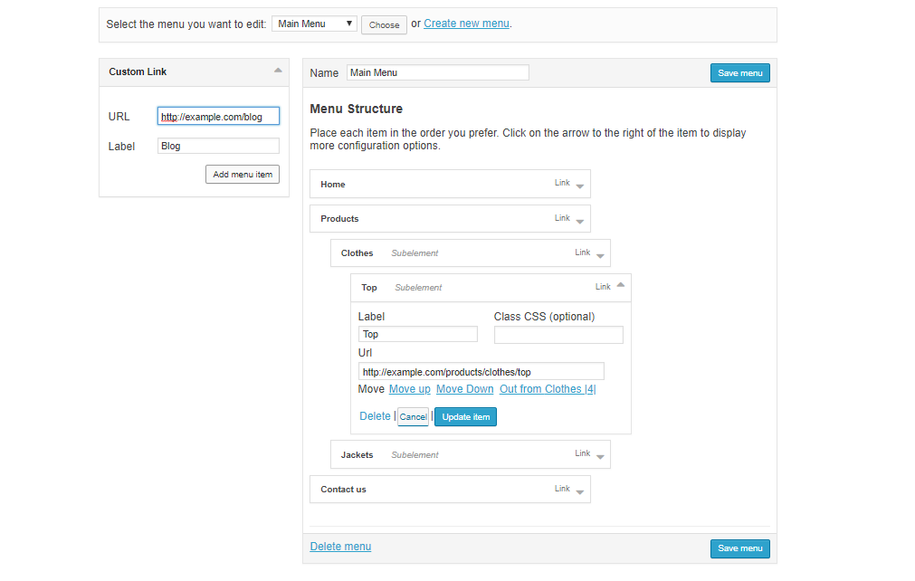
Task: Click the menu Name input field
Action: (x=437, y=72)
